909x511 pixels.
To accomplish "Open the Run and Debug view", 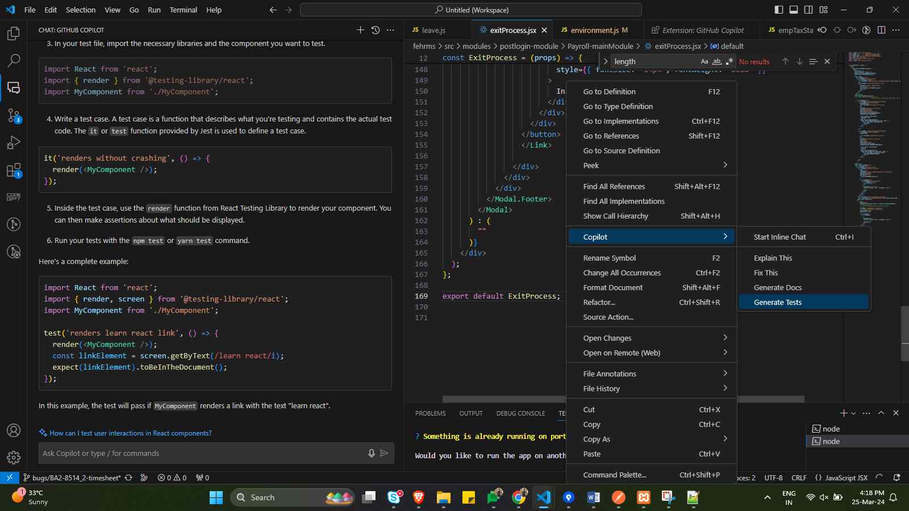I will [x=14, y=143].
